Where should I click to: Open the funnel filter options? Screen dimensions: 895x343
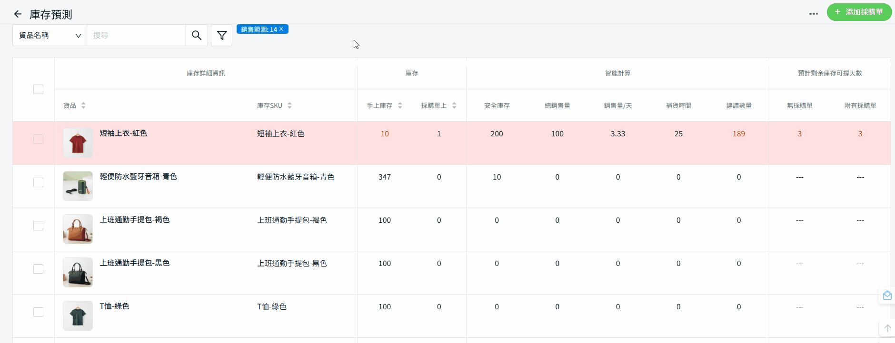[x=222, y=35]
